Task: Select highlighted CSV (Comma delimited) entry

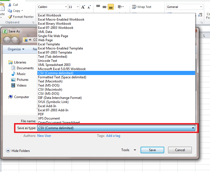Action: [x=116, y=73]
